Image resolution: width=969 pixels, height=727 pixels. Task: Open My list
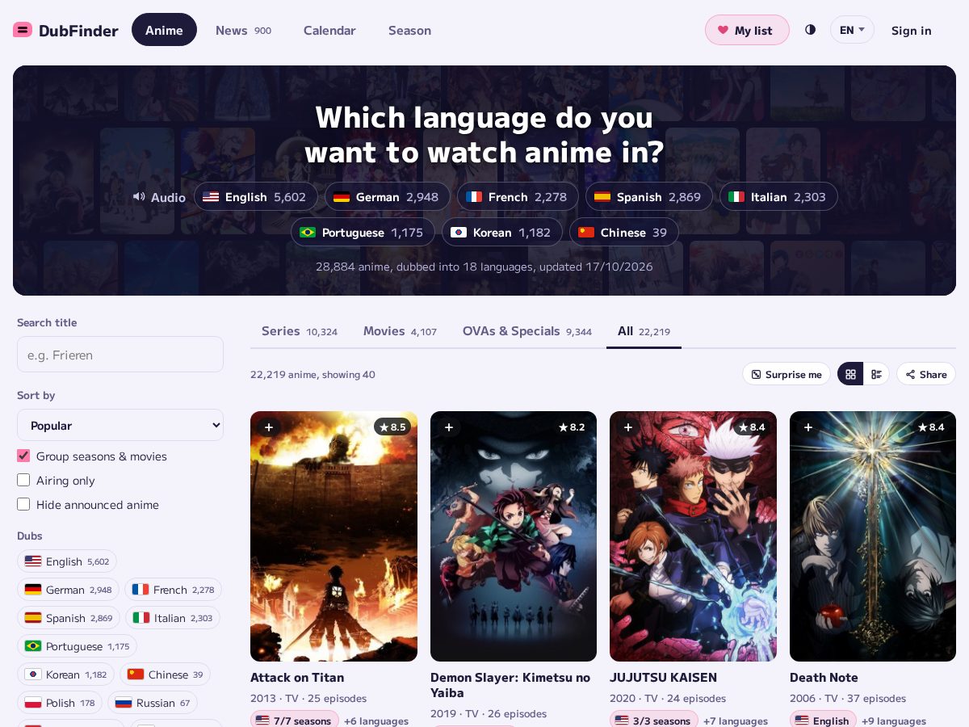pos(747,30)
